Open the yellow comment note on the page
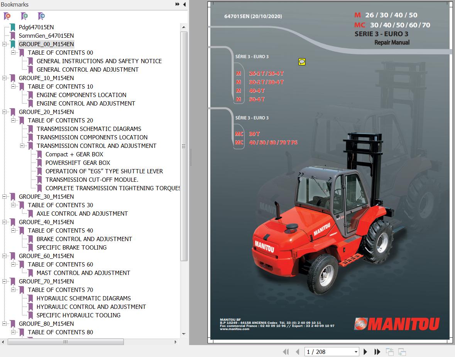This screenshot has height=357, width=455. (302, 62)
